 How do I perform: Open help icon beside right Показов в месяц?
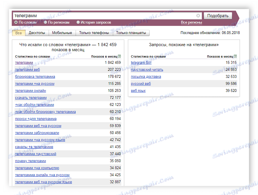click(235, 56)
